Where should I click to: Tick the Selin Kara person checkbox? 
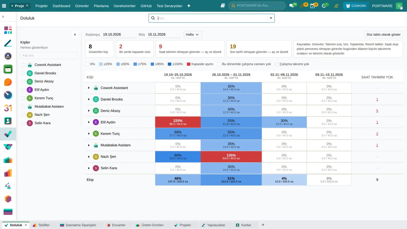23,123
